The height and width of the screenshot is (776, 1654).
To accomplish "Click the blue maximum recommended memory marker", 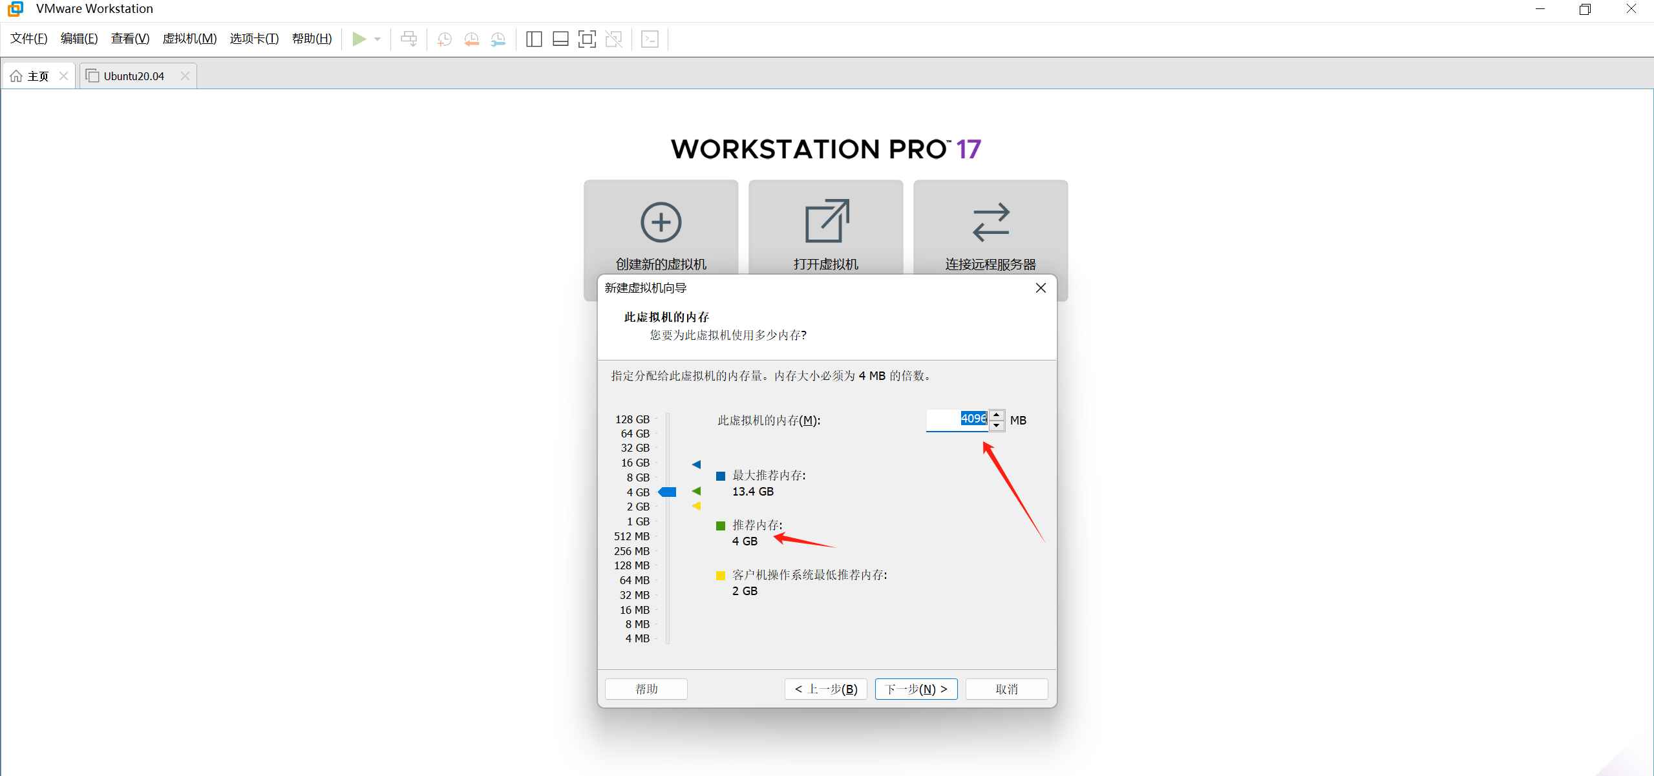I will click(696, 465).
